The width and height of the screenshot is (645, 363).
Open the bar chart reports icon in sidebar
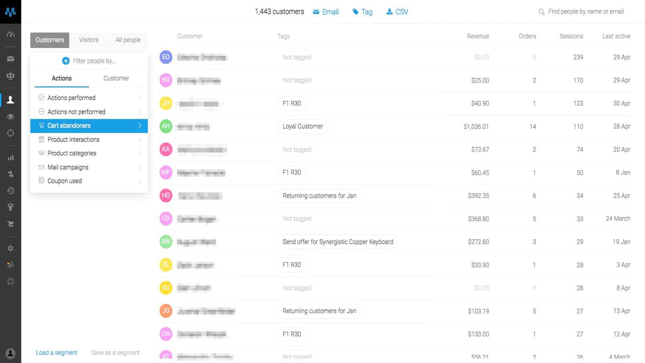coord(10,158)
